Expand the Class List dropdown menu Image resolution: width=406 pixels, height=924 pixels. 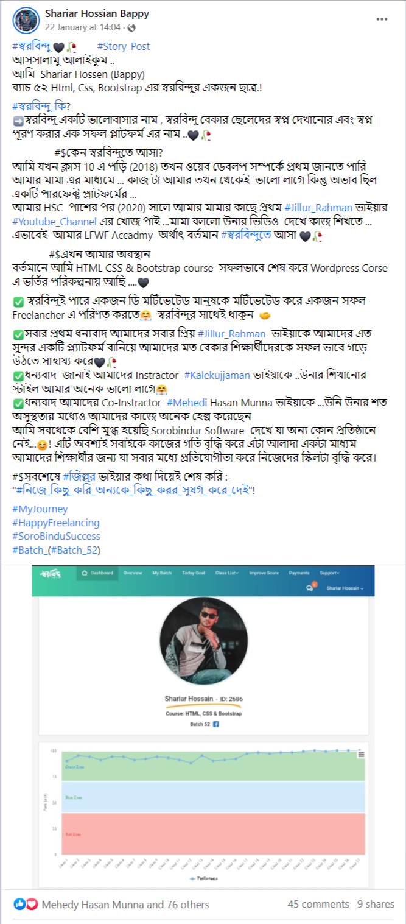226,573
